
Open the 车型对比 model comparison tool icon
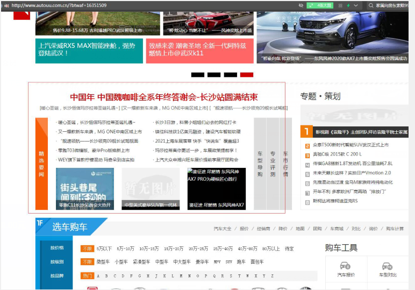pos(388,269)
